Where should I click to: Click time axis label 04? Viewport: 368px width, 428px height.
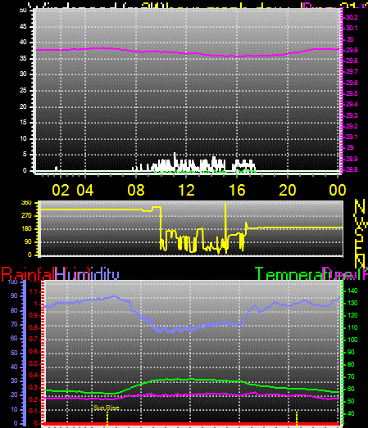pos(85,190)
